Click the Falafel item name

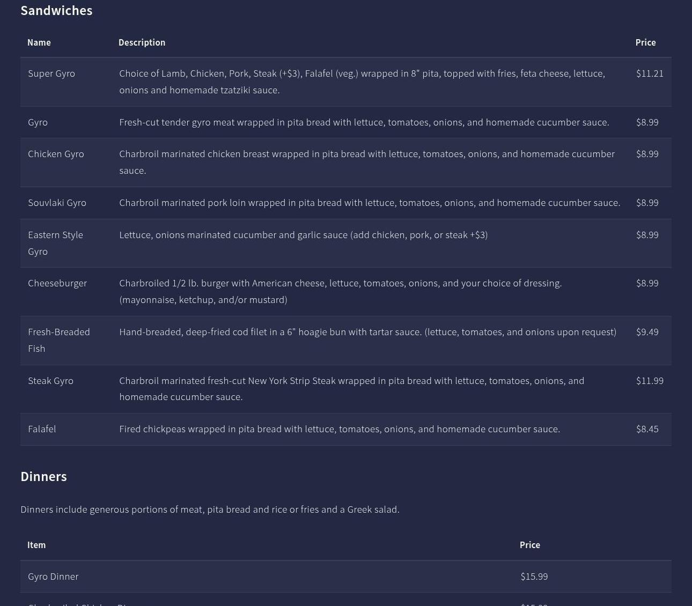[42, 429]
